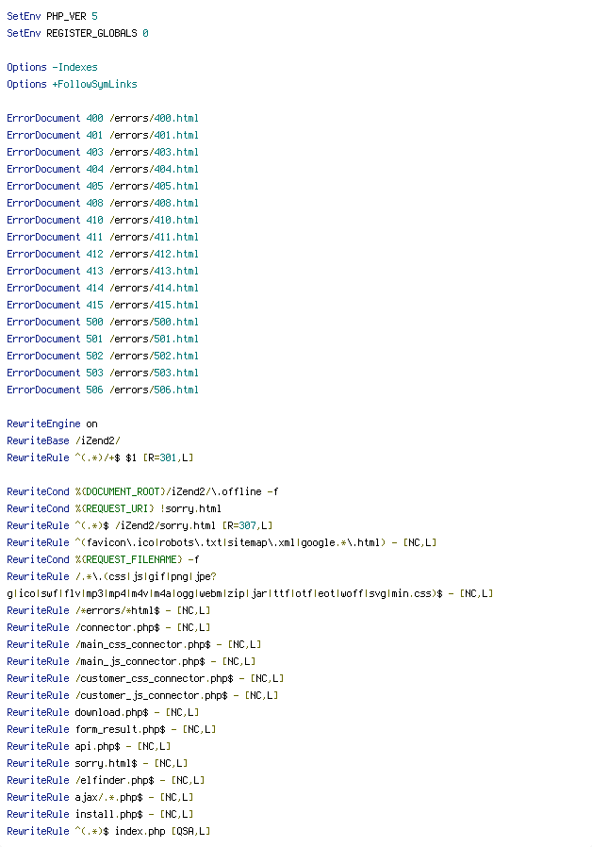This screenshot has width=592, height=847.
Task: Click the RewriteRule /main_css_connector.php$ line
Action: click(135, 644)
